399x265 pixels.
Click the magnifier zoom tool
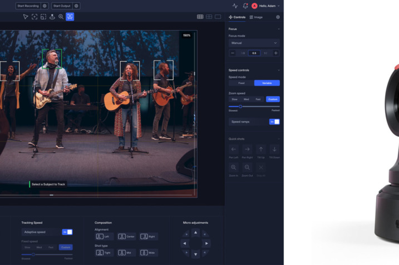61,17
